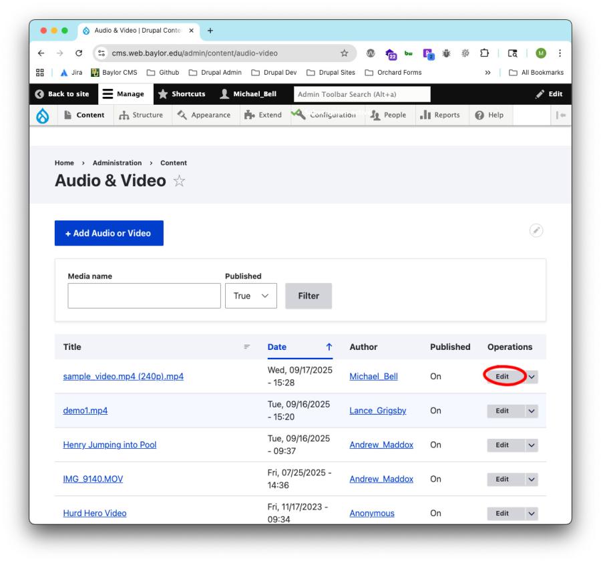Click the Filter button
601x563 pixels.
point(308,296)
